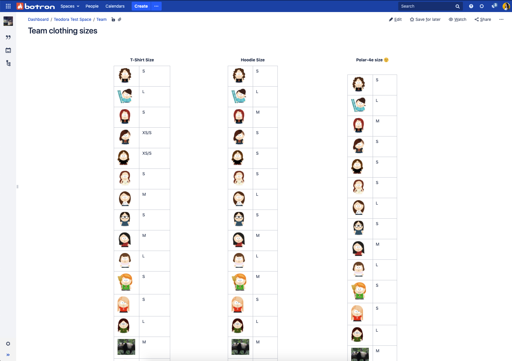Click the search magnifier icon
The image size is (512, 361).
[x=458, y=6]
